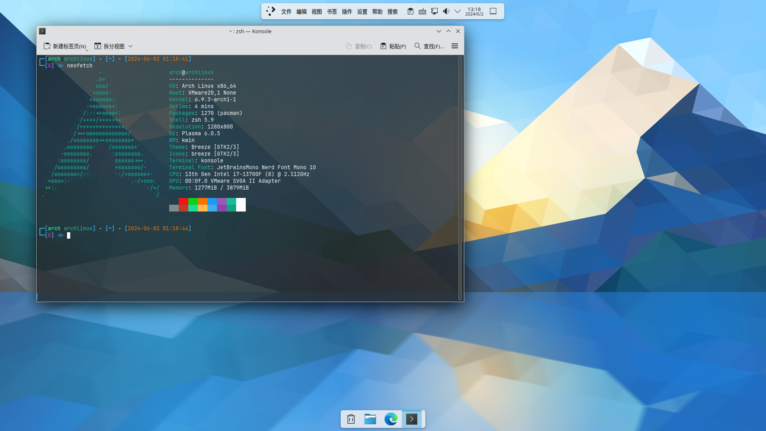Open the clipboard tray icon

(410, 11)
